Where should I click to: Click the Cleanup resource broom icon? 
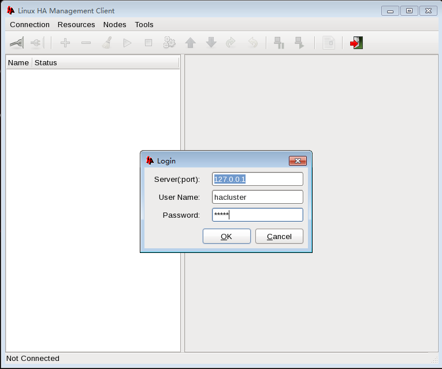(107, 43)
